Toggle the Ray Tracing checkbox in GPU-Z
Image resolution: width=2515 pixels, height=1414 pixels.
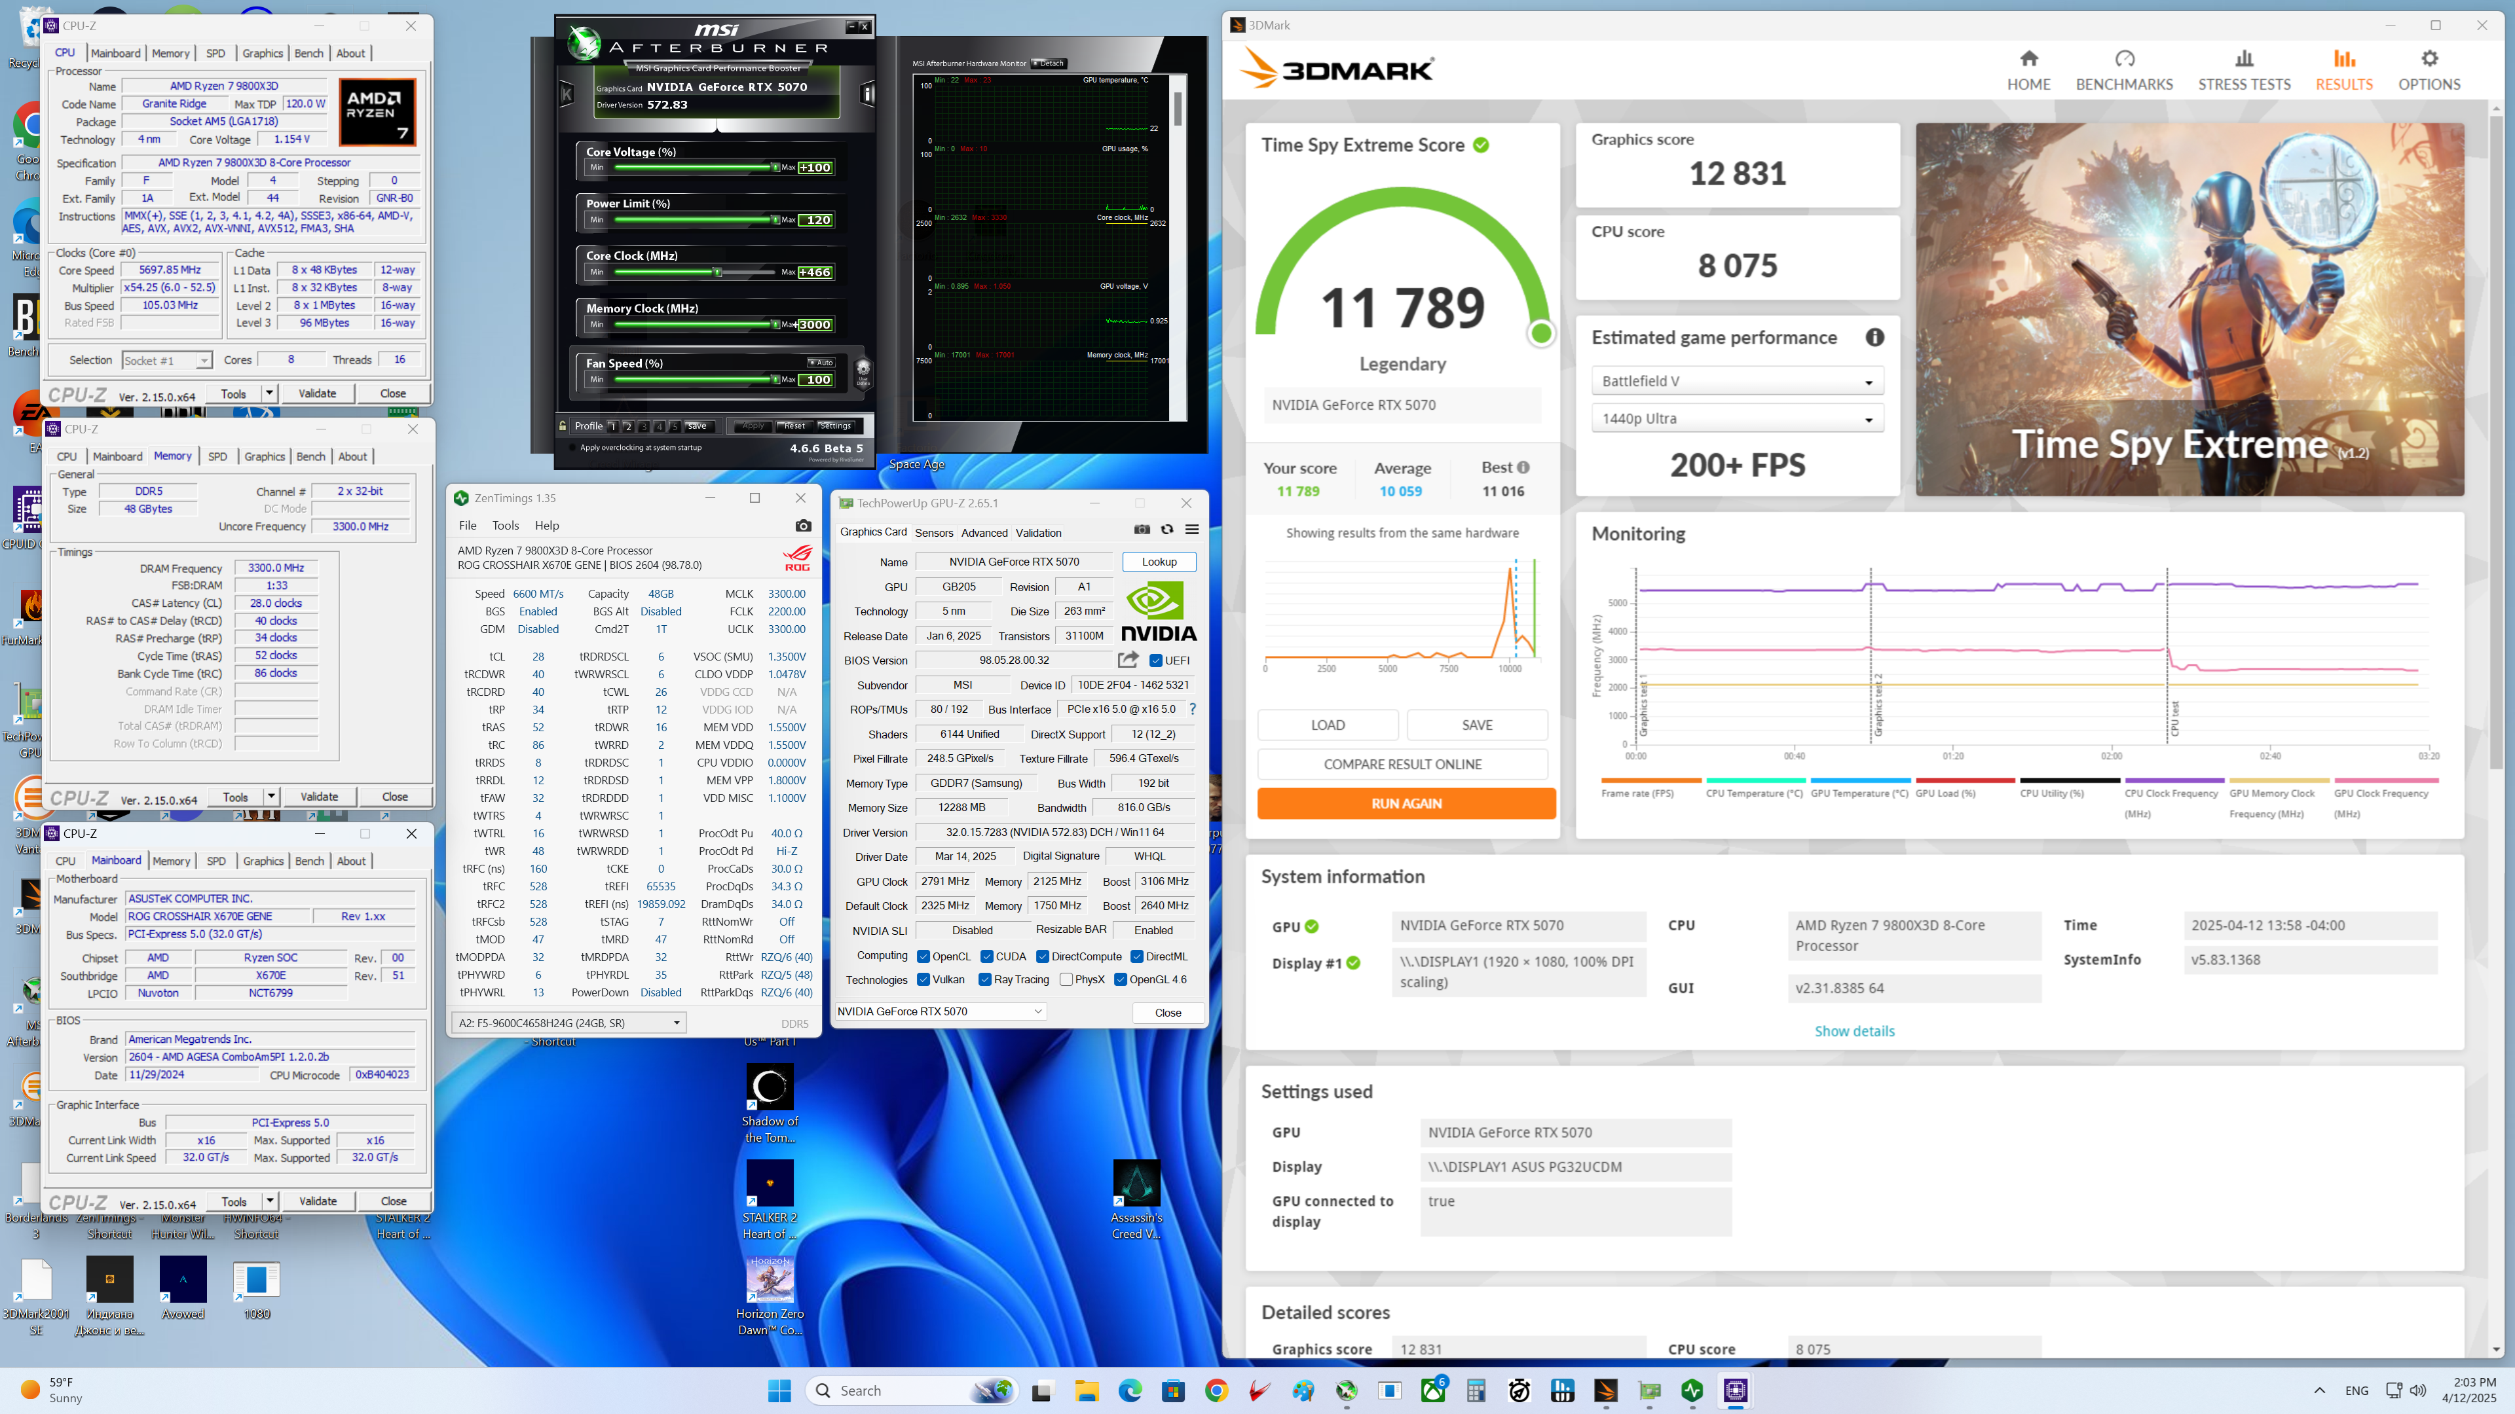pos(984,980)
